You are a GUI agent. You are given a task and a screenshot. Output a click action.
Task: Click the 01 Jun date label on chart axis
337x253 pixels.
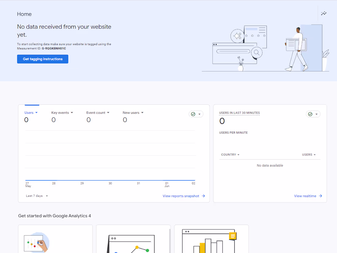pos(167,185)
